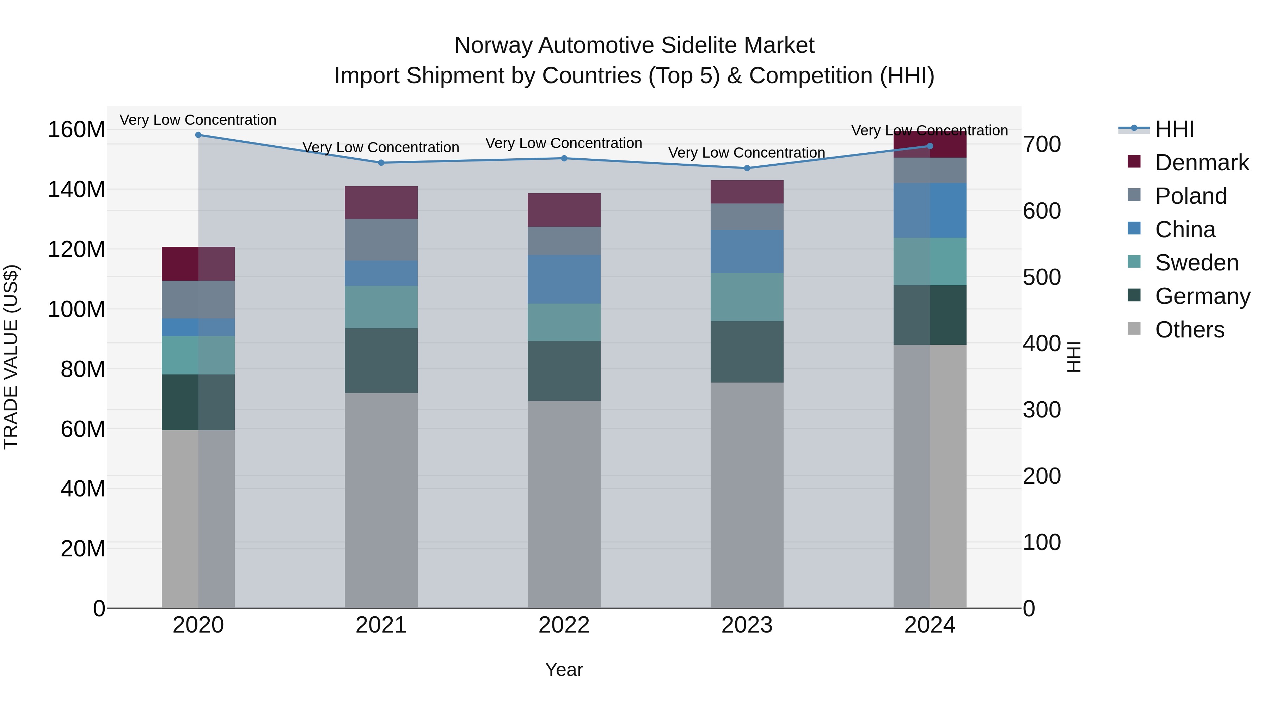1269x714 pixels.
Task: Click the Very Low Concentration label above 2020
Action: click(x=198, y=120)
